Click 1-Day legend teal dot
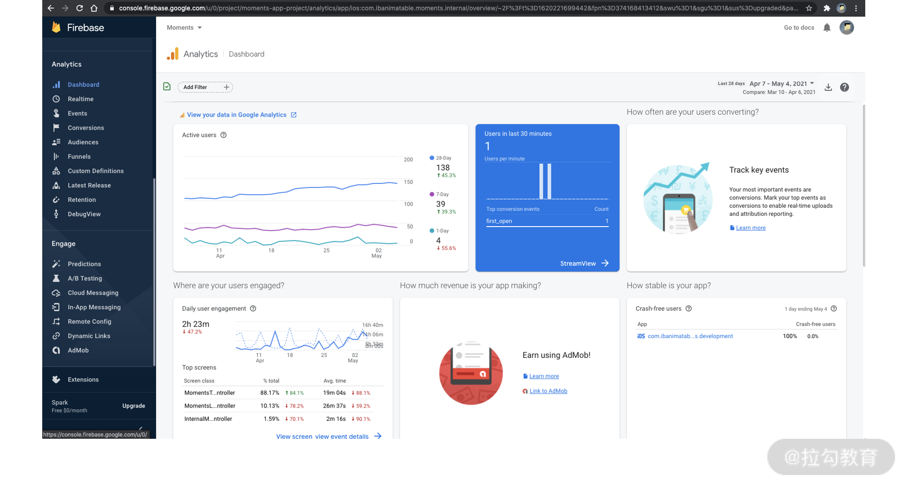This screenshot has width=907, height=487. coord(432,231)
